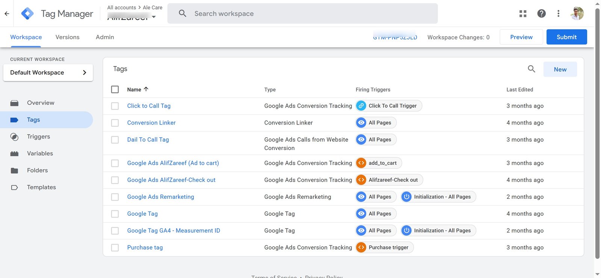Open the container name dropdown arrow
601x278 pixels.
(154, 17)
